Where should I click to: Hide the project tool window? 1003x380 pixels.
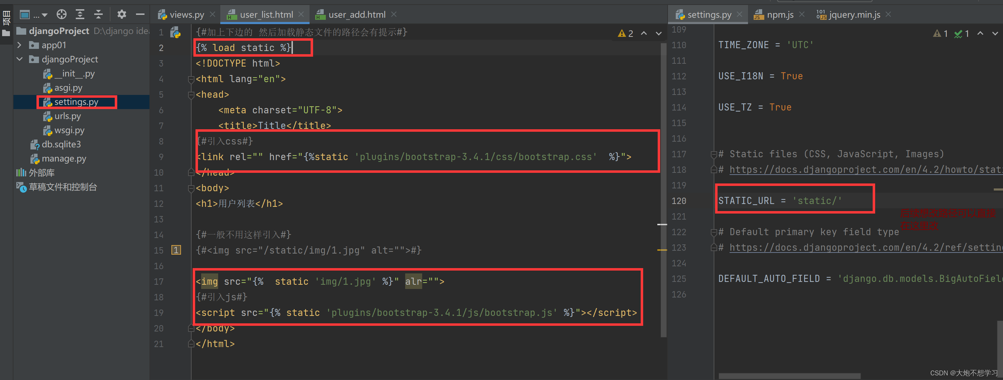coord(140,15)
